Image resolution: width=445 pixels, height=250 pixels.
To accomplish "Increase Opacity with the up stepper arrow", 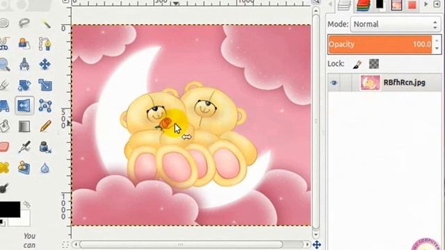I will coord(437,40).
